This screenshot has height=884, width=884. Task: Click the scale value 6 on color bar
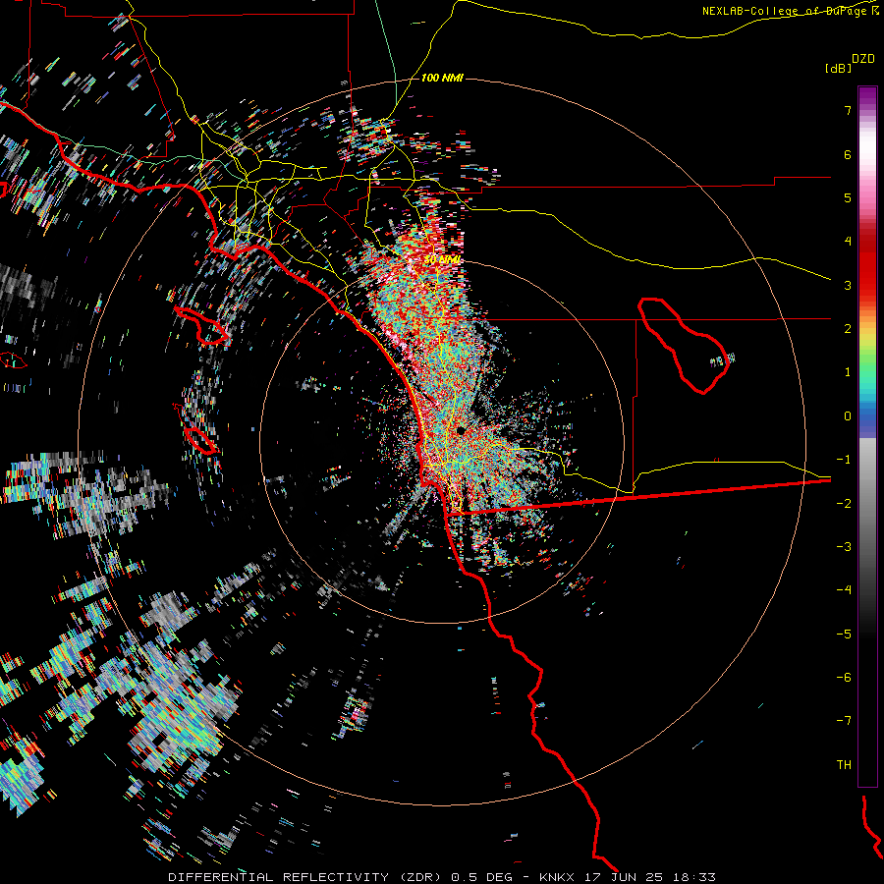pyautogui.click(x=848, y=154)
